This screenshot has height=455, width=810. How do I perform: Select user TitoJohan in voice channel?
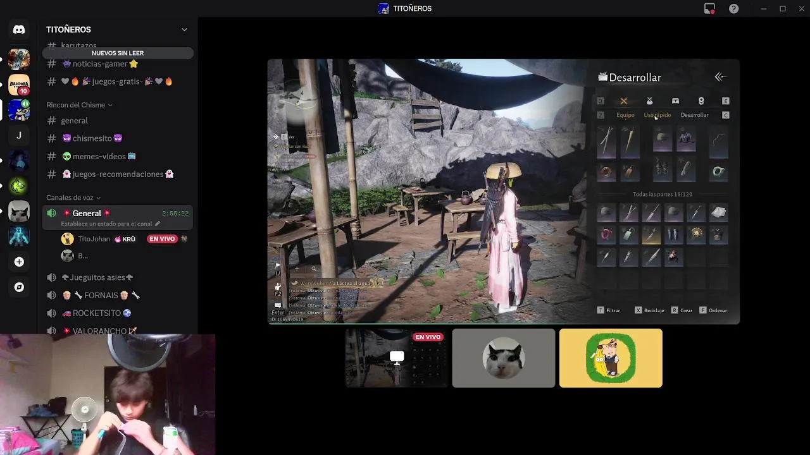tap(94, 239)
